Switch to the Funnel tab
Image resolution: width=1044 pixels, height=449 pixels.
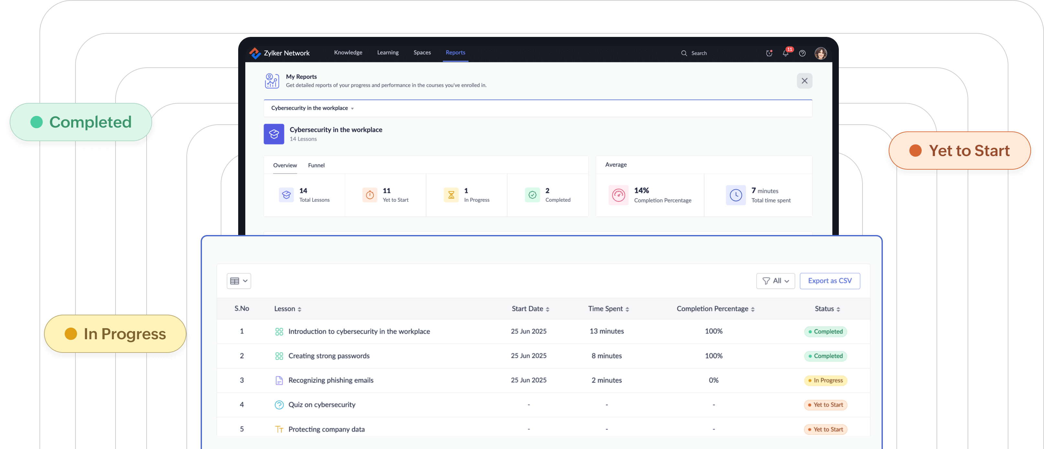pos(316,165)
